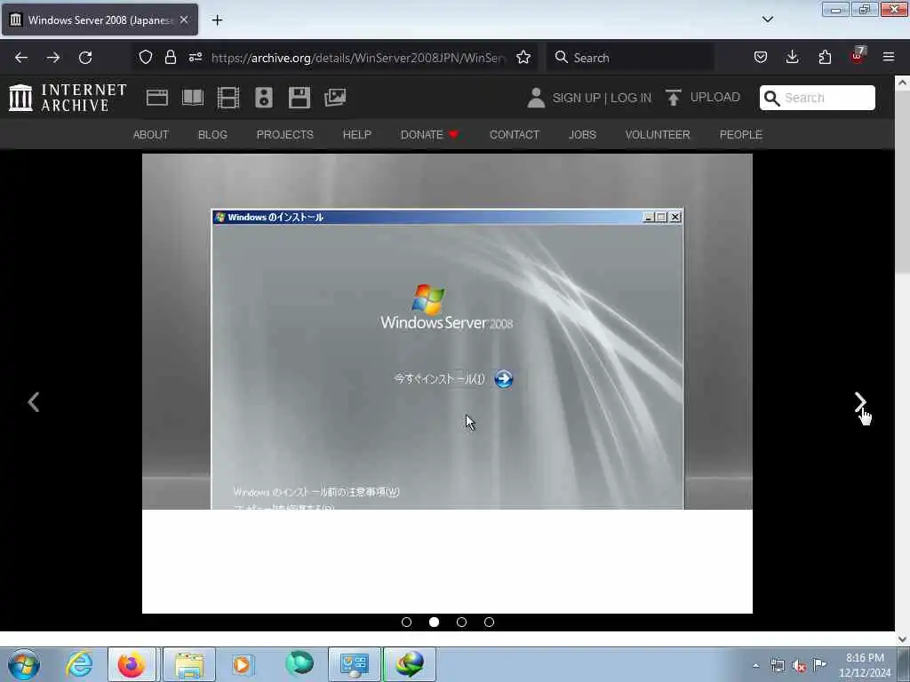Select the third carousel dot

[461, 622]
